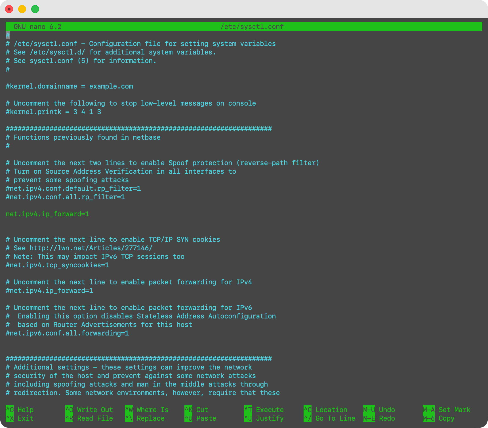Click the ^W Where Is shortcut
The width and height of the screenshot is (488, 428).
pyautogui.click(x=147, y=410)
